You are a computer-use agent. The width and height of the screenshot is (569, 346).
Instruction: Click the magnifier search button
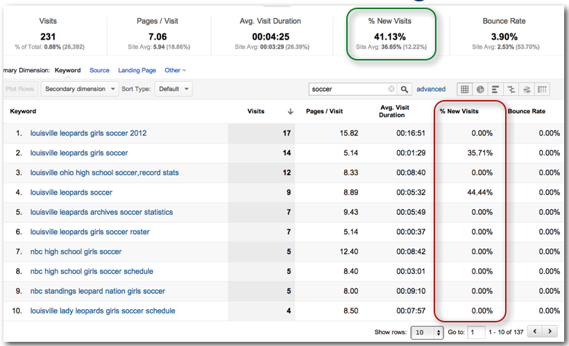(x=405, y=89)
